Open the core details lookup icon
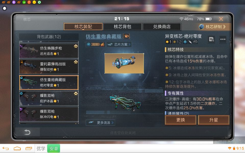The height and width of the screenshot is (153, 245). pos(212,39)
